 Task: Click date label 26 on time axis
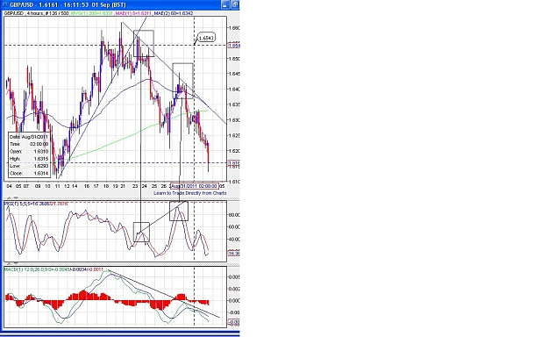(x=164, y=186)
